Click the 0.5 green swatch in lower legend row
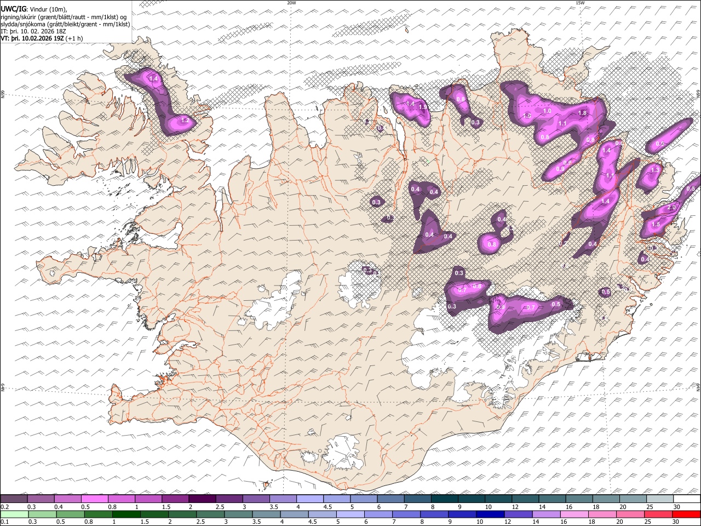The width and height of the screenshot is (701, 526). (x=70, y=514)
